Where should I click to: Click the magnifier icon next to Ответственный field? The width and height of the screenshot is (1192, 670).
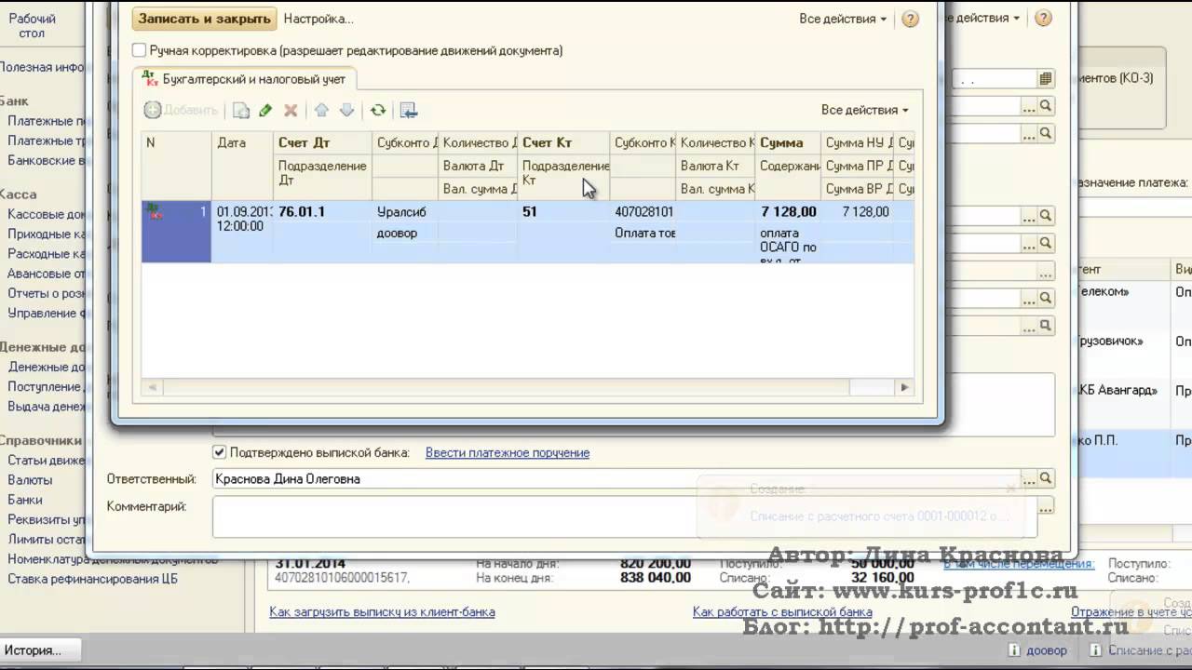(x=1046, y=478)
